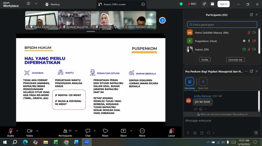Click meeting info icon near Zoom logo
Screen dimensions: 262x146
(28, 3)
